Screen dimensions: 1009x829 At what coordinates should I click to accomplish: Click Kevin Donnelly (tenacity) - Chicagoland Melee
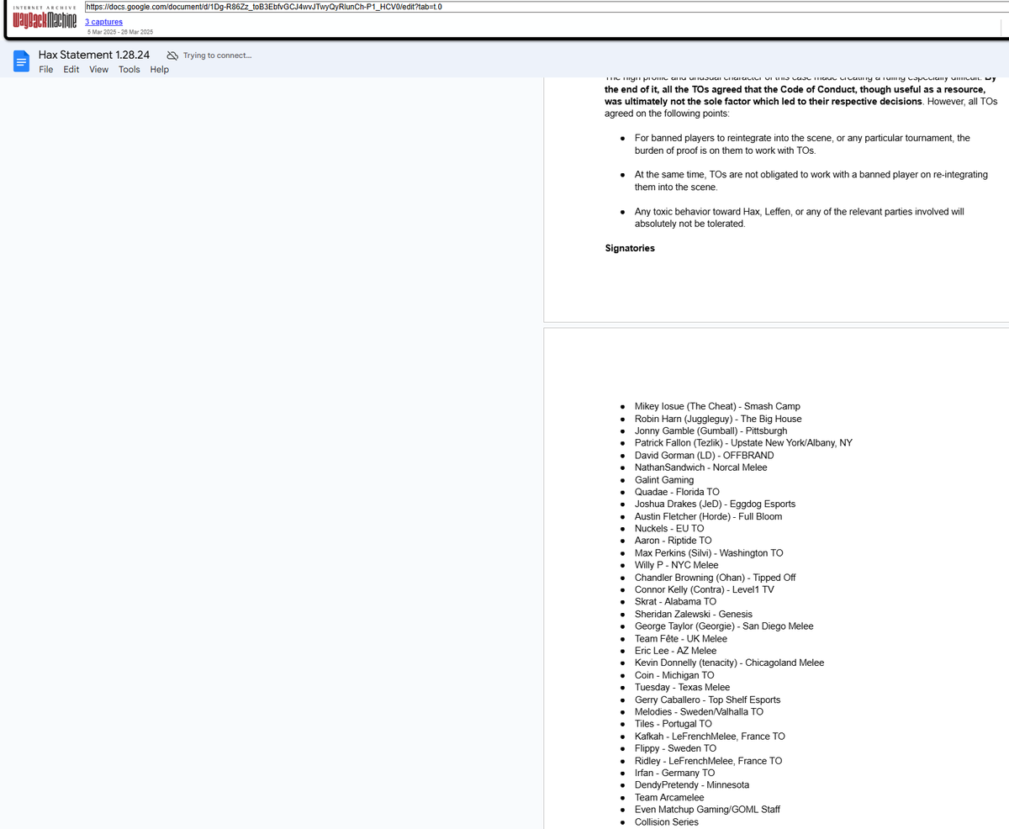729,663
